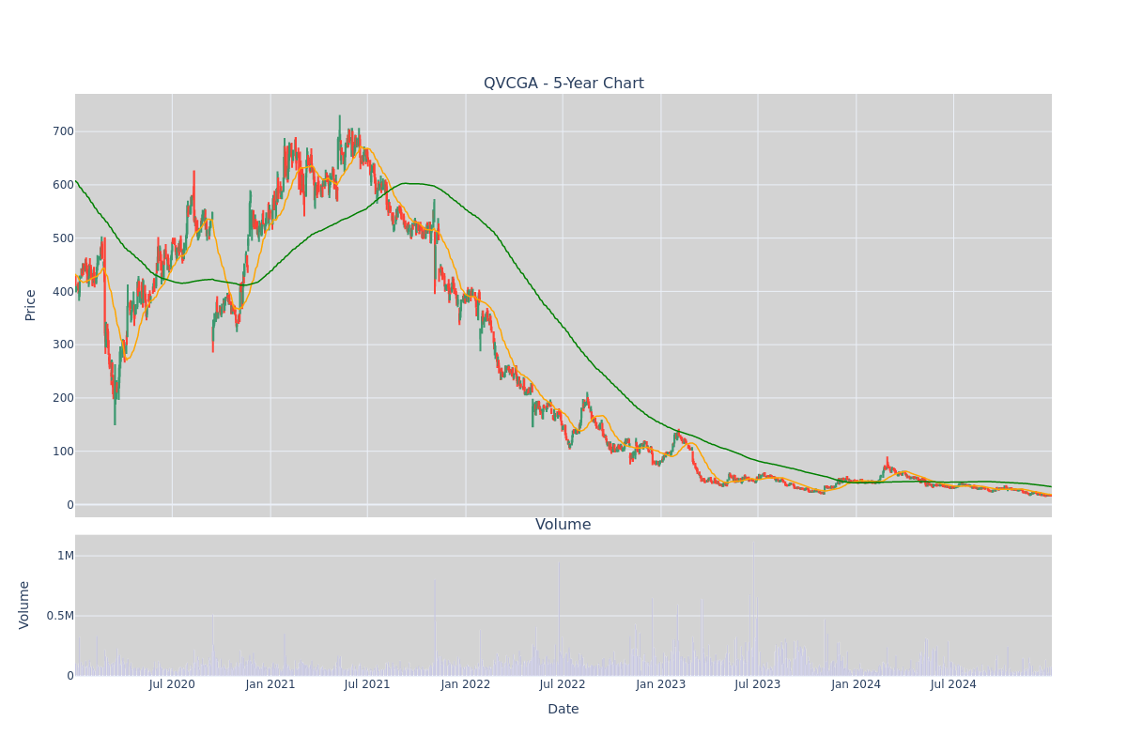This screenshot has height=751, width=1127.
Task: Click the Jul 2020 date label
Action: [172, 684]
